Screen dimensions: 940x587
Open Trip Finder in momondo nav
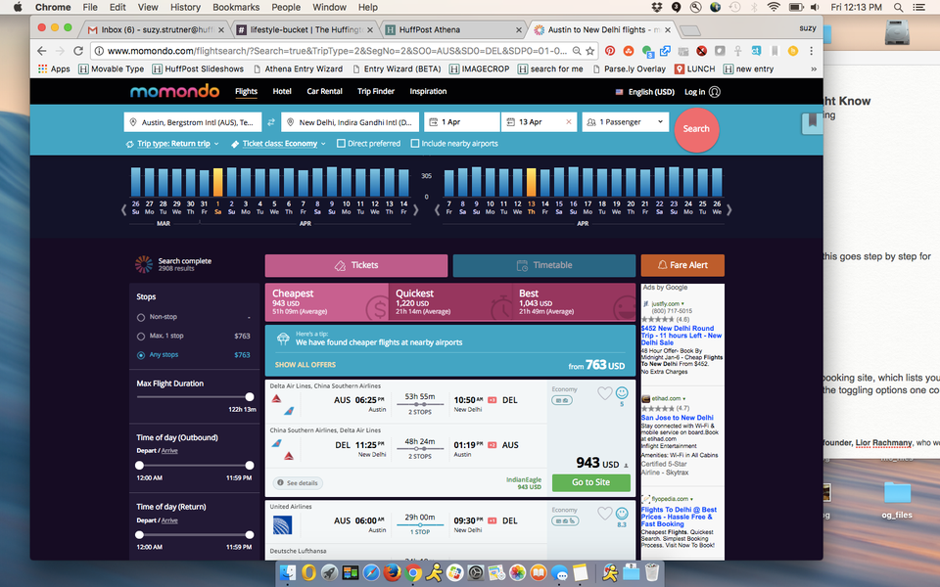coord(376,92)
